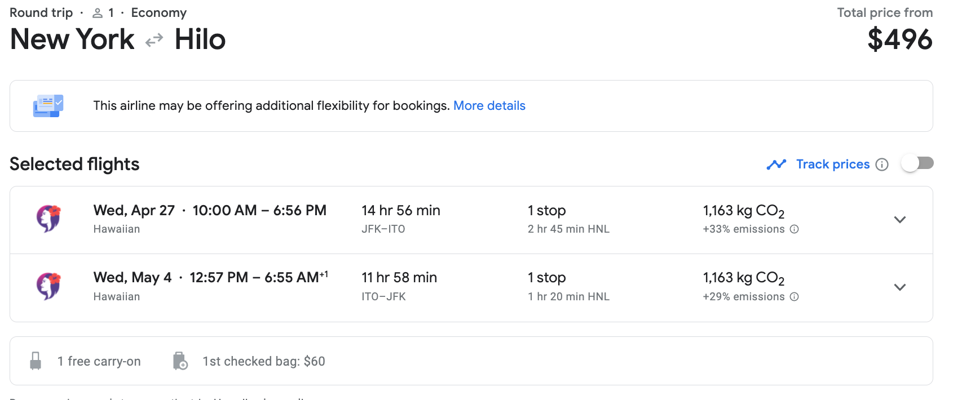Click info icon next to +29% emissions
962x400 pixels.
[x=795, y=297]
